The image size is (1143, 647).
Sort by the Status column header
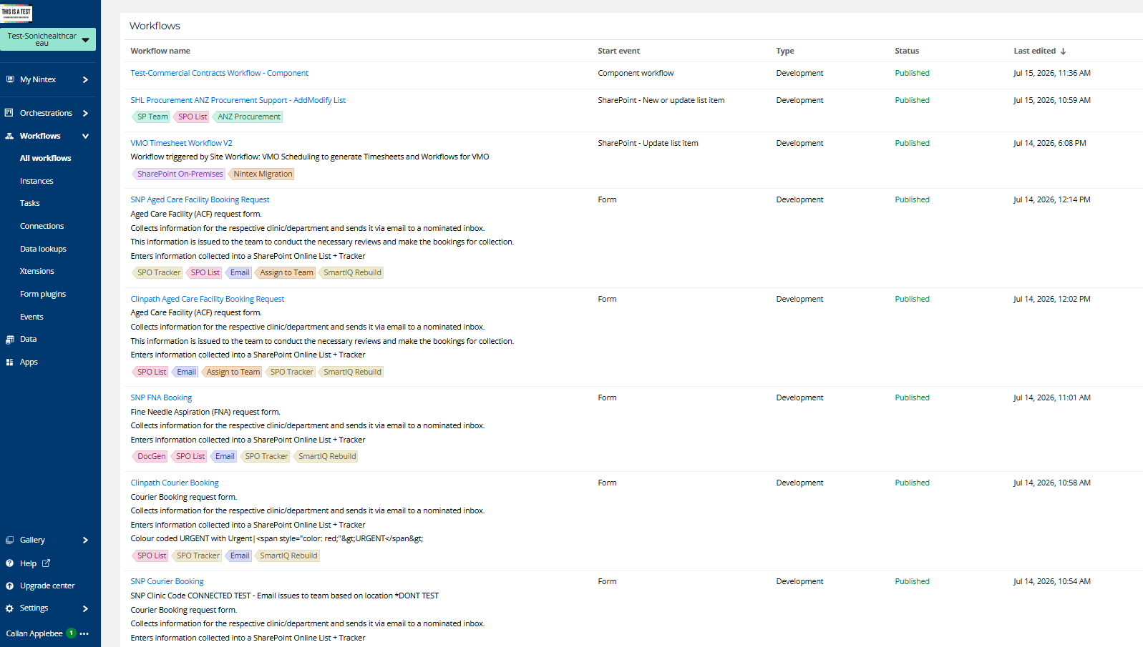(x=907, y=51)
